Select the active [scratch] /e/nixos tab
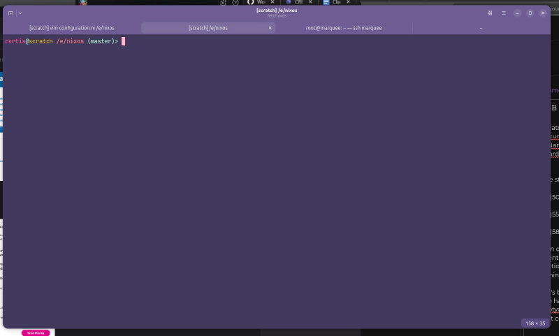559x336 pixels. [x=208, y=28]
